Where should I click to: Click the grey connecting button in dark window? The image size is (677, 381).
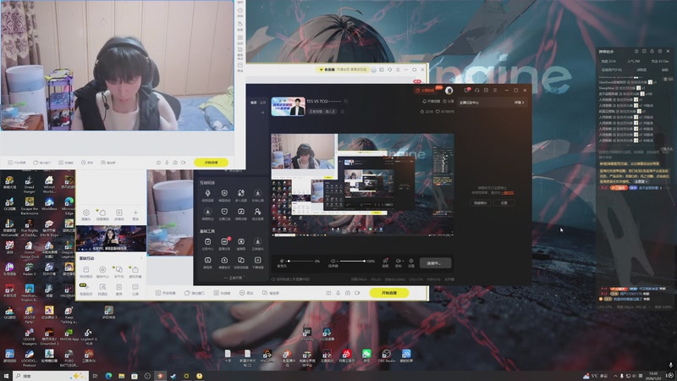(436, 262)
